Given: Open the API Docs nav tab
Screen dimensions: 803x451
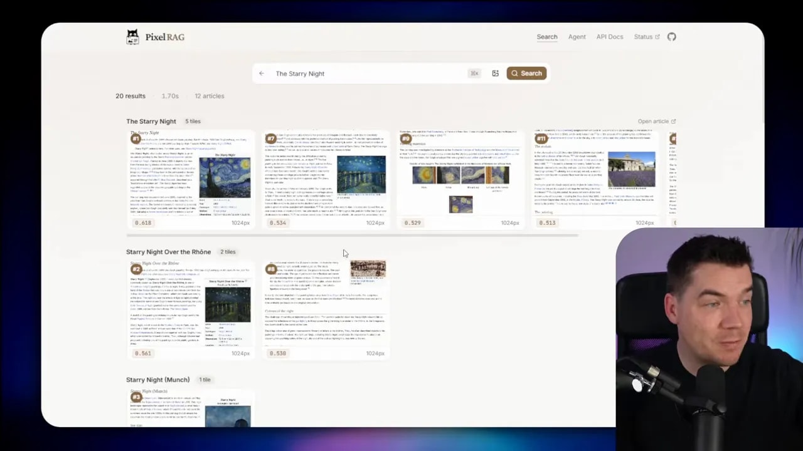Looking at the screenshot, I should pyautogui.click(x=610, y=37).
